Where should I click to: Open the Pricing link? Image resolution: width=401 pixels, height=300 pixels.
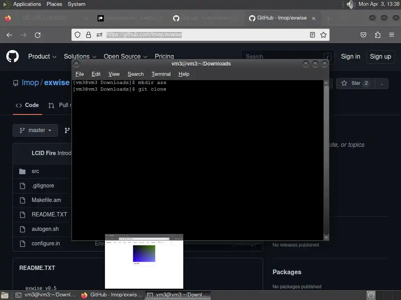click(x=164, y=56)
